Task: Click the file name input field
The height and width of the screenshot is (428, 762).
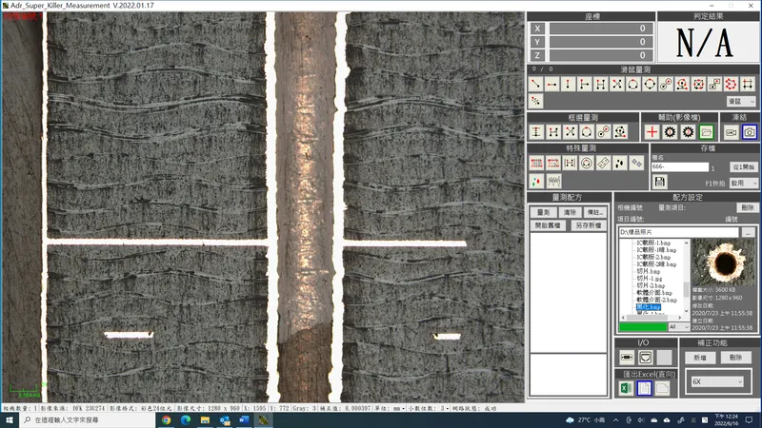Action: 678,166
